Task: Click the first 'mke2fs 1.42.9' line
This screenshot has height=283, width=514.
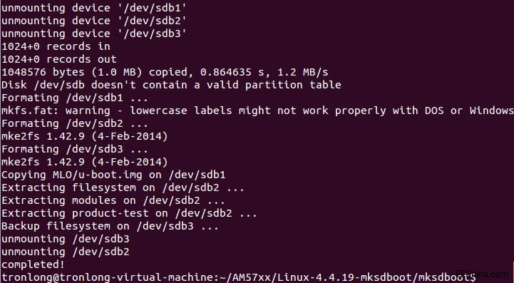Action: coord(85,136)
